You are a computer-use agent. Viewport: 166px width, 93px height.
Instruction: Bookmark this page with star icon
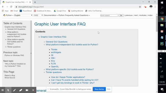coord(140,7)
